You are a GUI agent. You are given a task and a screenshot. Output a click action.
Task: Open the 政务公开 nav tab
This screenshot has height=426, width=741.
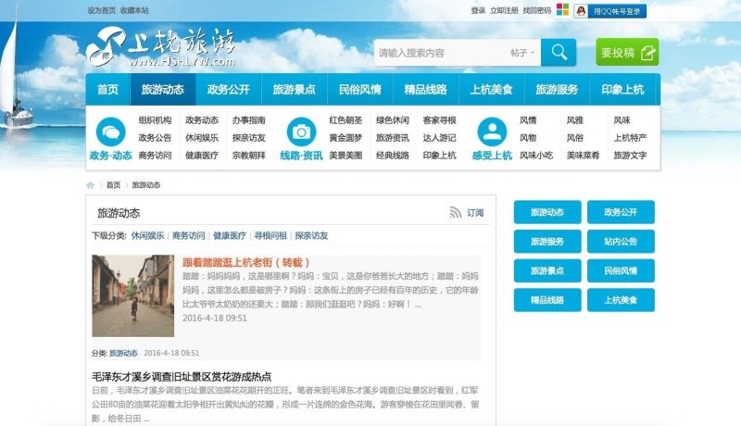coord(228,89)
